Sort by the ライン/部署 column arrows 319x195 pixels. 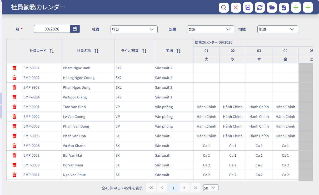click(144, 51)
